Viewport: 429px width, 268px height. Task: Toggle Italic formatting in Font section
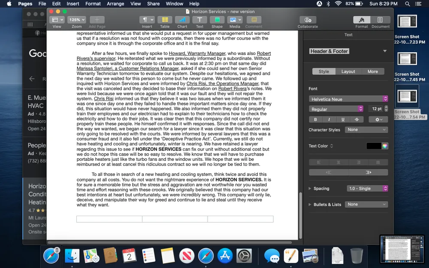(x=329, y=120)
